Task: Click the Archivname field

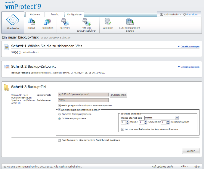Action: pos(83,100)
